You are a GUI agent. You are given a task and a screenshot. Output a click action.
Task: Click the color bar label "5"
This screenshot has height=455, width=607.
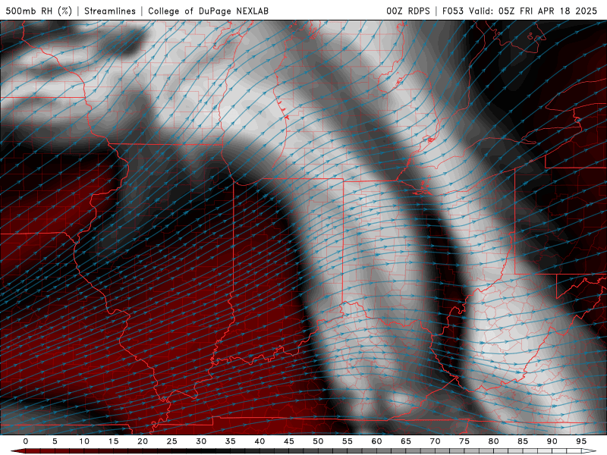click(55, 441)
